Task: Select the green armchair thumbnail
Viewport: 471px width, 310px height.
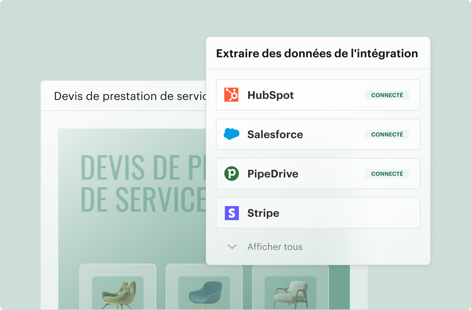Action: [118, 293]
